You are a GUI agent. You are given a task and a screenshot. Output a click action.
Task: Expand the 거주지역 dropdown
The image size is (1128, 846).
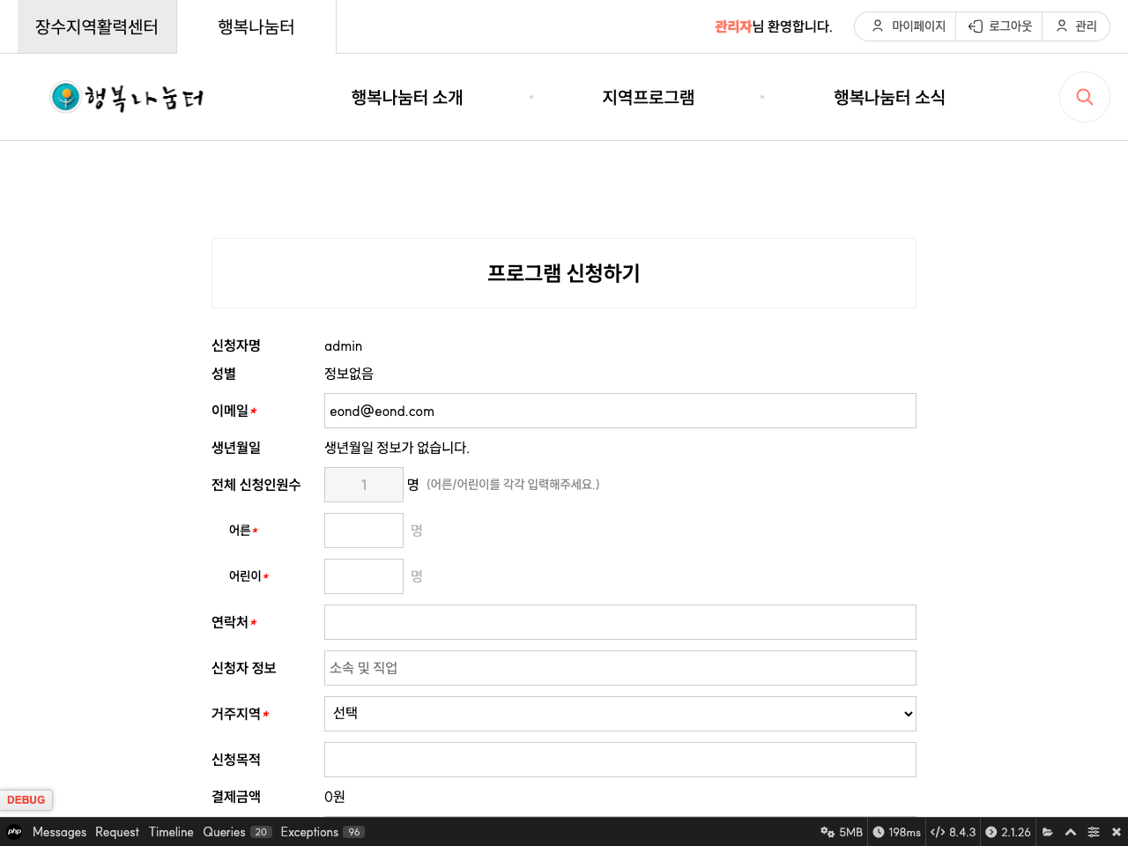620,714
